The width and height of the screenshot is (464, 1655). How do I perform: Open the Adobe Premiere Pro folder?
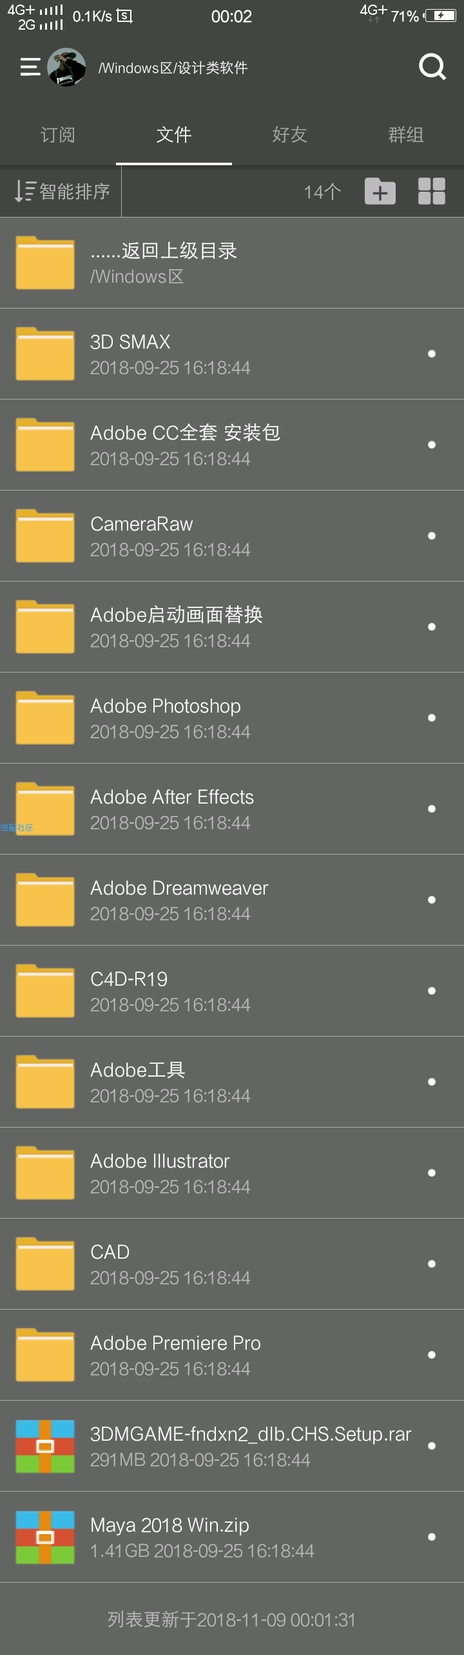click(x=232, y=1355)
